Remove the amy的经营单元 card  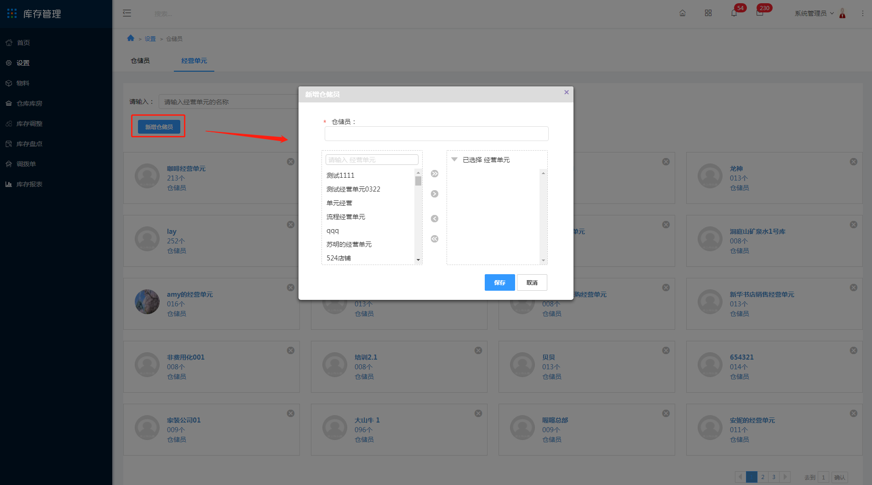click(291, 288)
